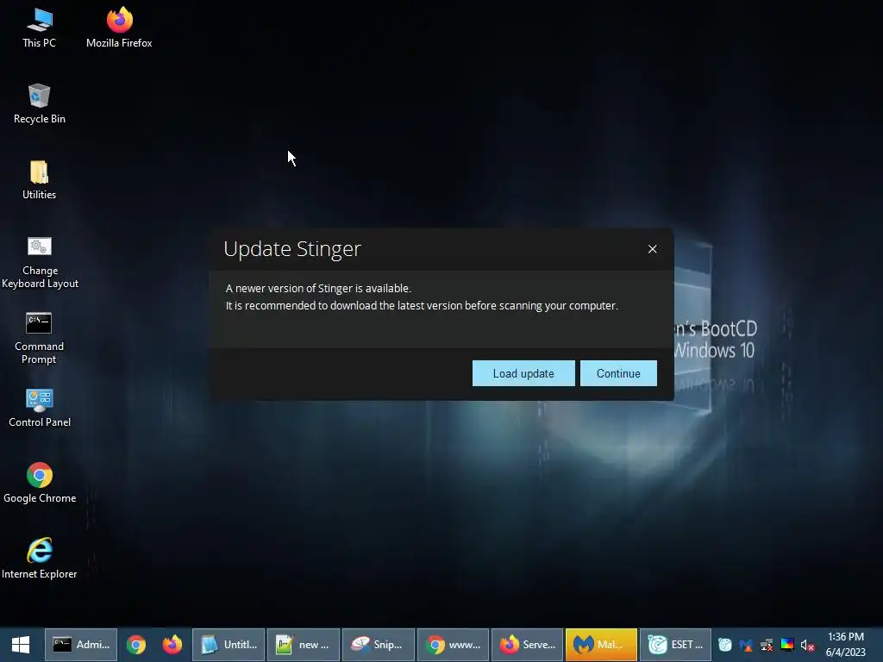Click the Load update button
This screenshot has width=883, height=662.
(523, 373)
